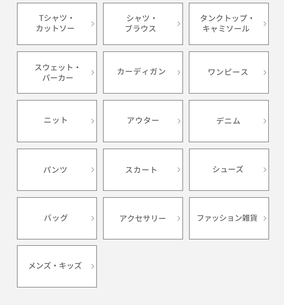The height and width of the screenshot is (305, 284).
Task: Click the ワンピース label text
Action: coord(228,72)
